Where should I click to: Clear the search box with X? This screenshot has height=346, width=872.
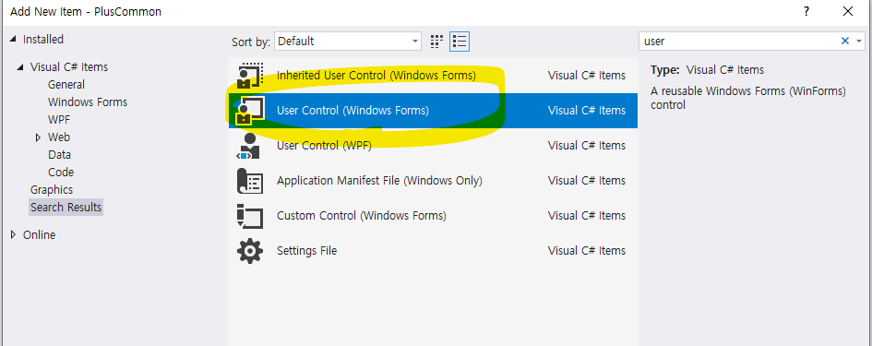[x=844, y=41]
